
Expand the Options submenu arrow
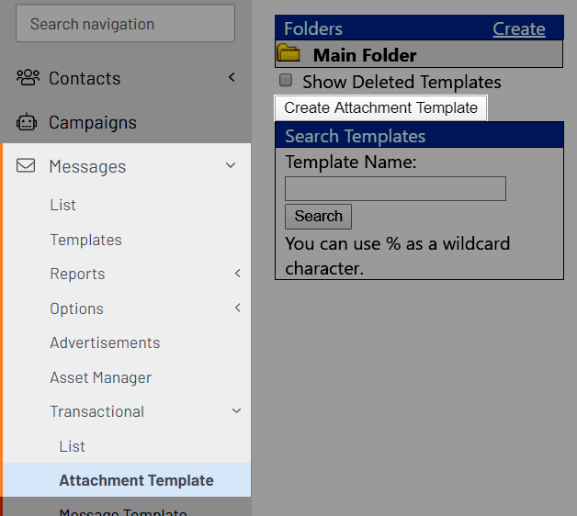point(238,308)
